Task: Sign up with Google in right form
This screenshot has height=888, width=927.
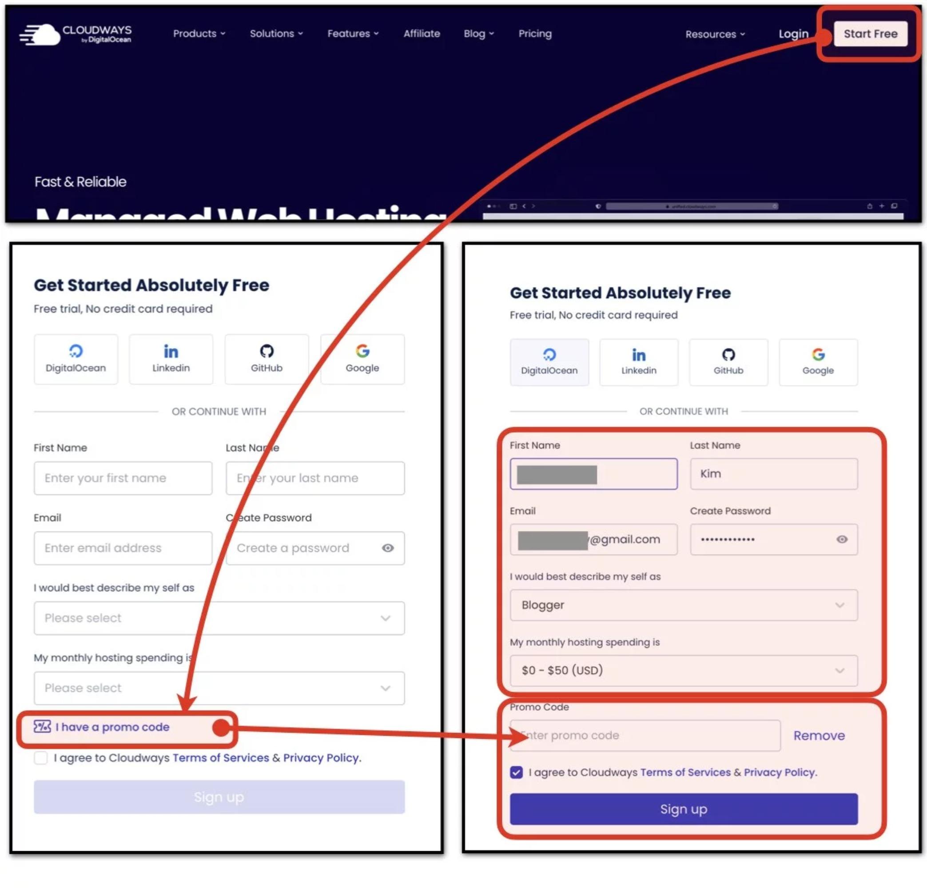Action: [818, 362]
